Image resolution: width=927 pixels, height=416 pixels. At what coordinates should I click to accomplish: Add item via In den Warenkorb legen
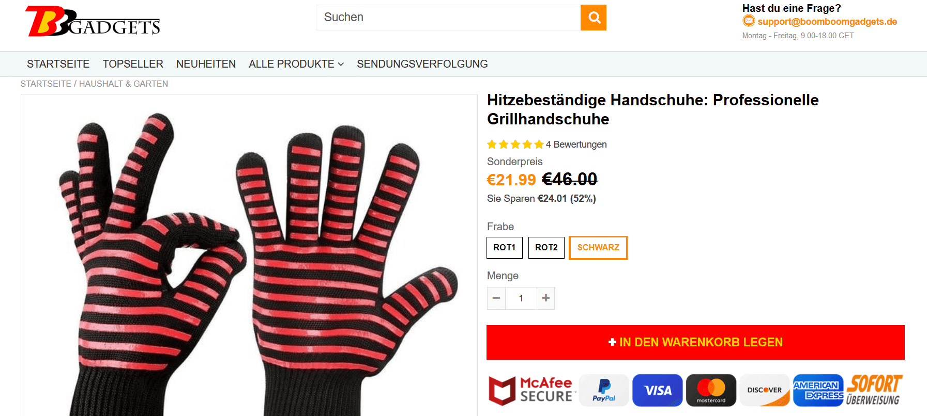pyautogui.click(x=695, y=342)
